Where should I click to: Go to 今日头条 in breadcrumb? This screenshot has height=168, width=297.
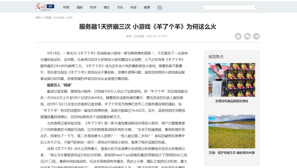pyautogui.click(x=59, y=18)
